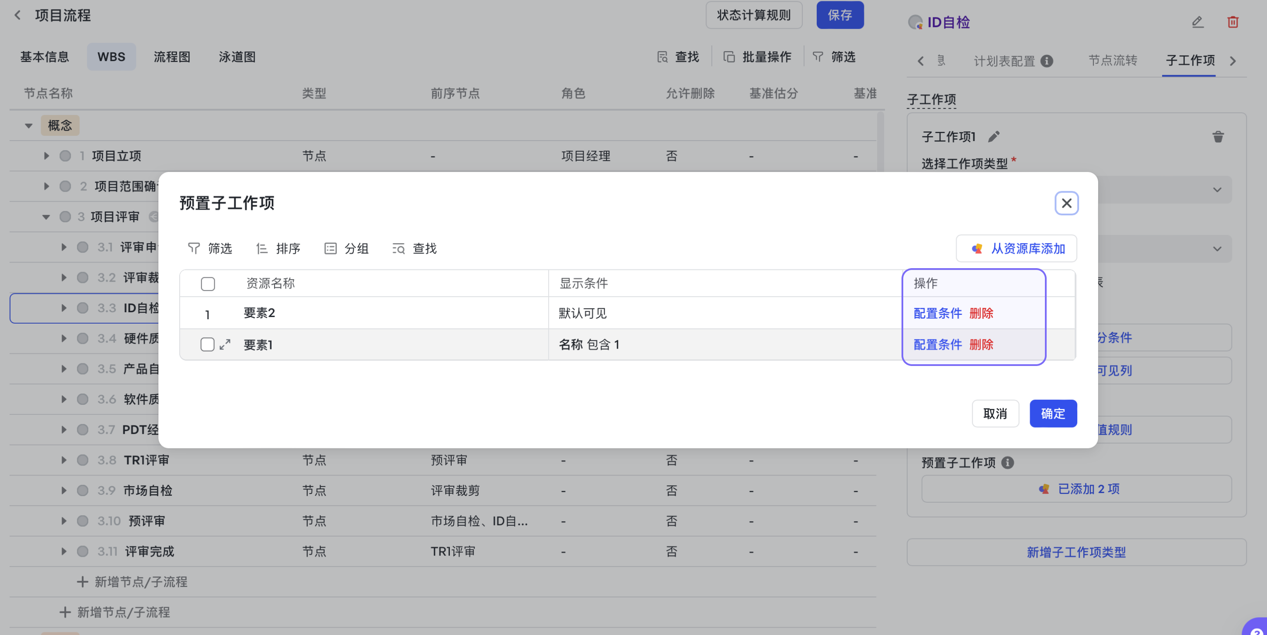Click 删除 for row 要素1
Screen dimensions: 1267x635
tap(981, 345)
